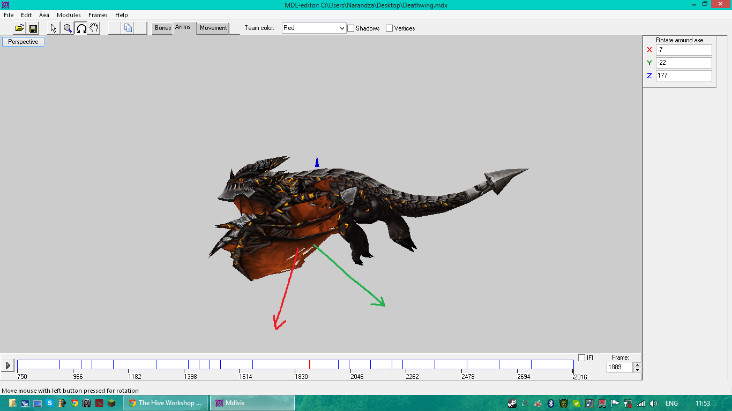Save the model with the floppy disk icon
Image resolution: width=732 pixels, height=411 pixels.
(33, 28)
